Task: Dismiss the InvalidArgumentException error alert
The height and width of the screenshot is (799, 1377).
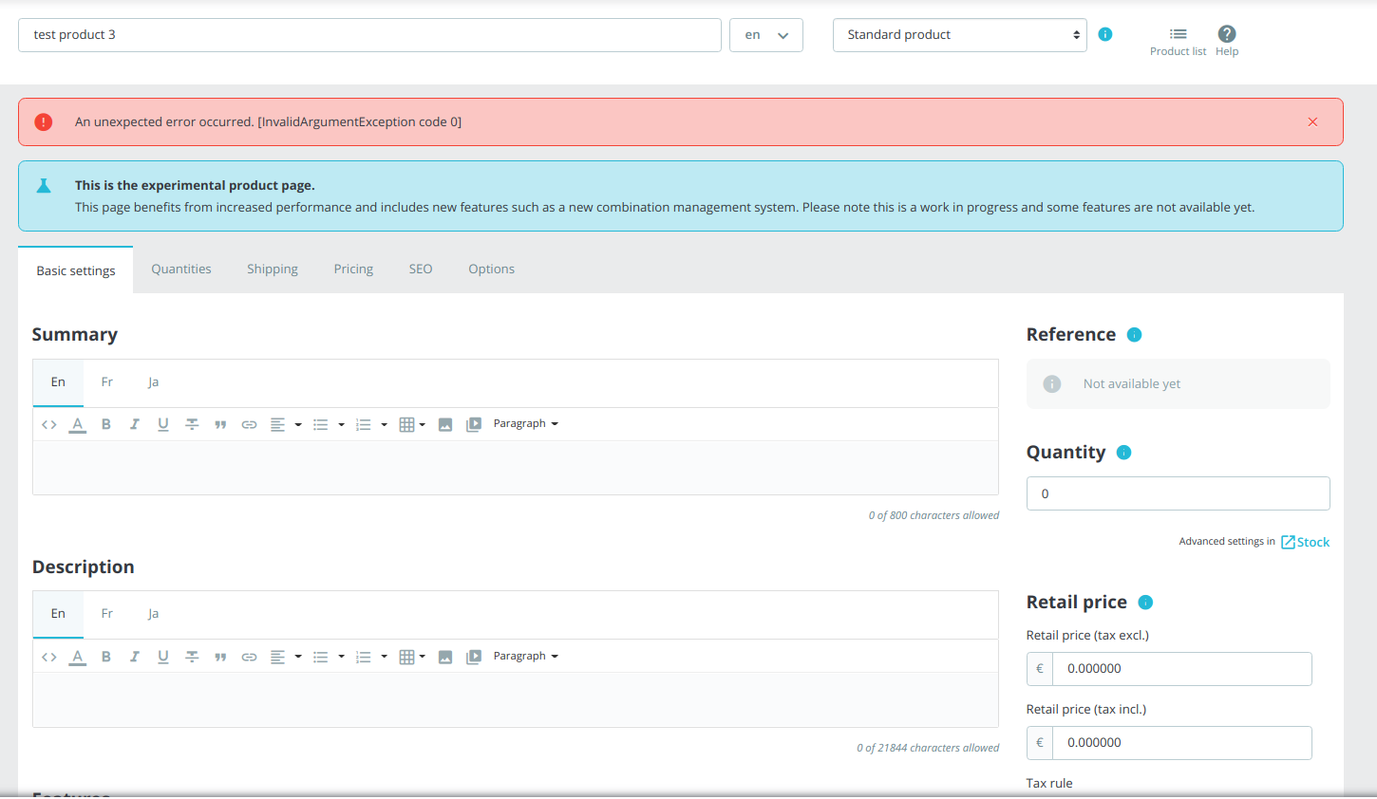Action: 1312,121
